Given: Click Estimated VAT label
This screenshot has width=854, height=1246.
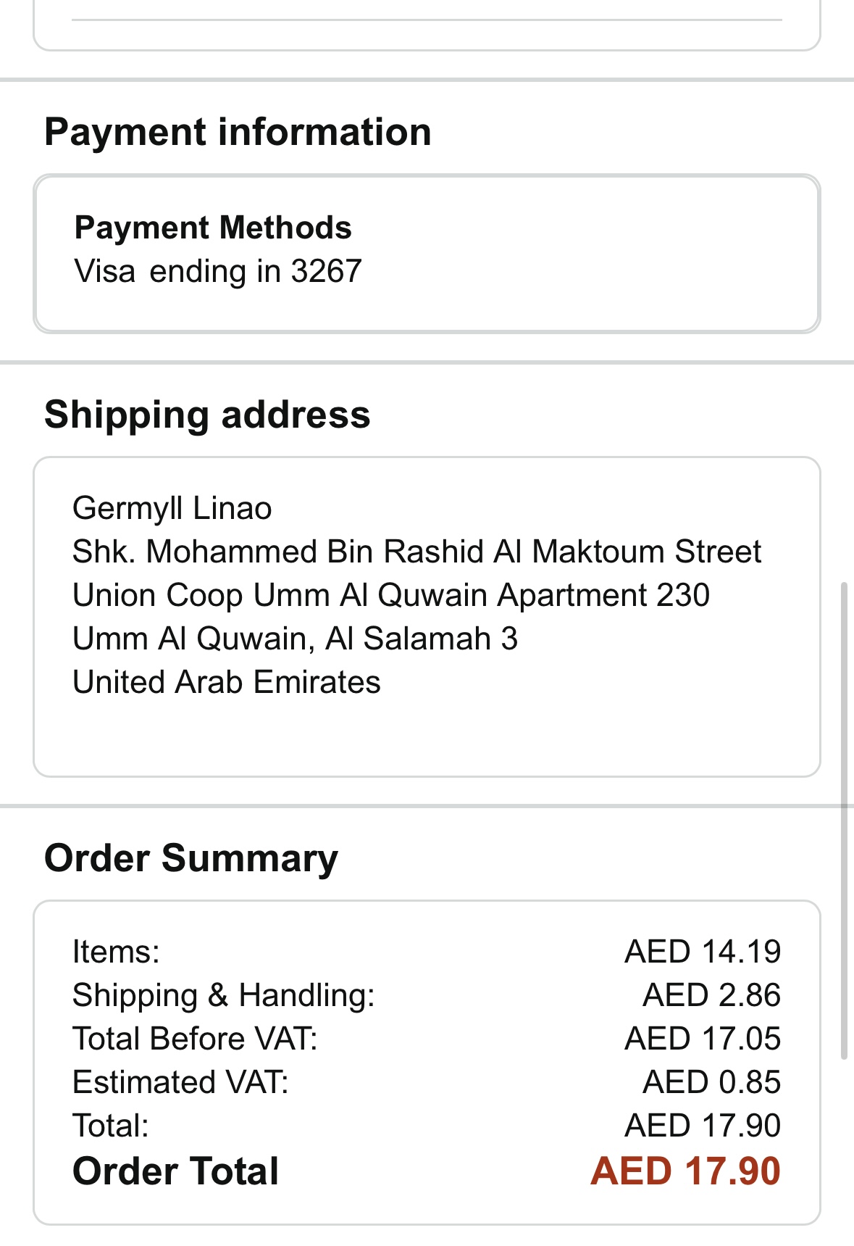Looking at the screenshot, I should [x=181, y=1082].
